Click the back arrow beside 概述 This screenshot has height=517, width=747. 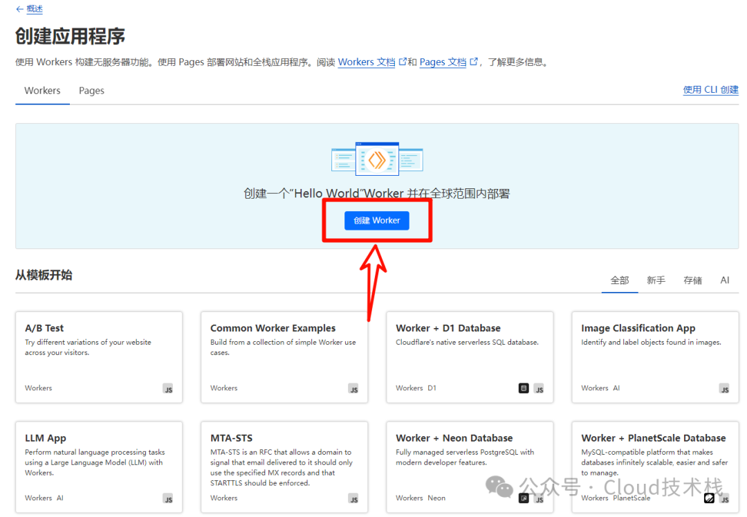click(x=19, y=9)
